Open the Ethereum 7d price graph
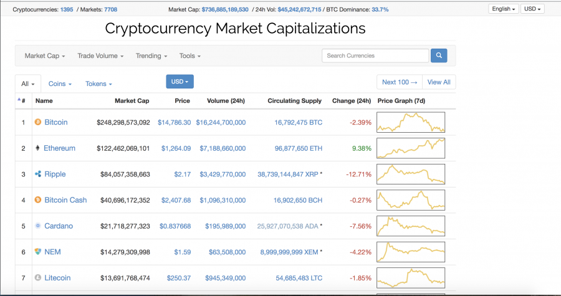 coord(411,148)
